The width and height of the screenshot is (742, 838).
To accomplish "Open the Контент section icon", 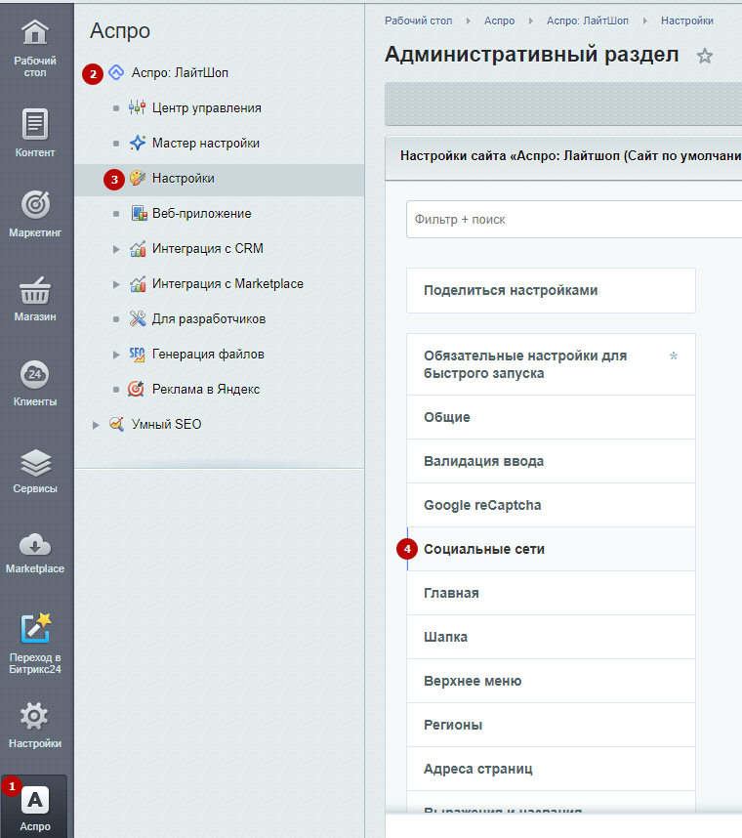I will click(x=35, y=123).
